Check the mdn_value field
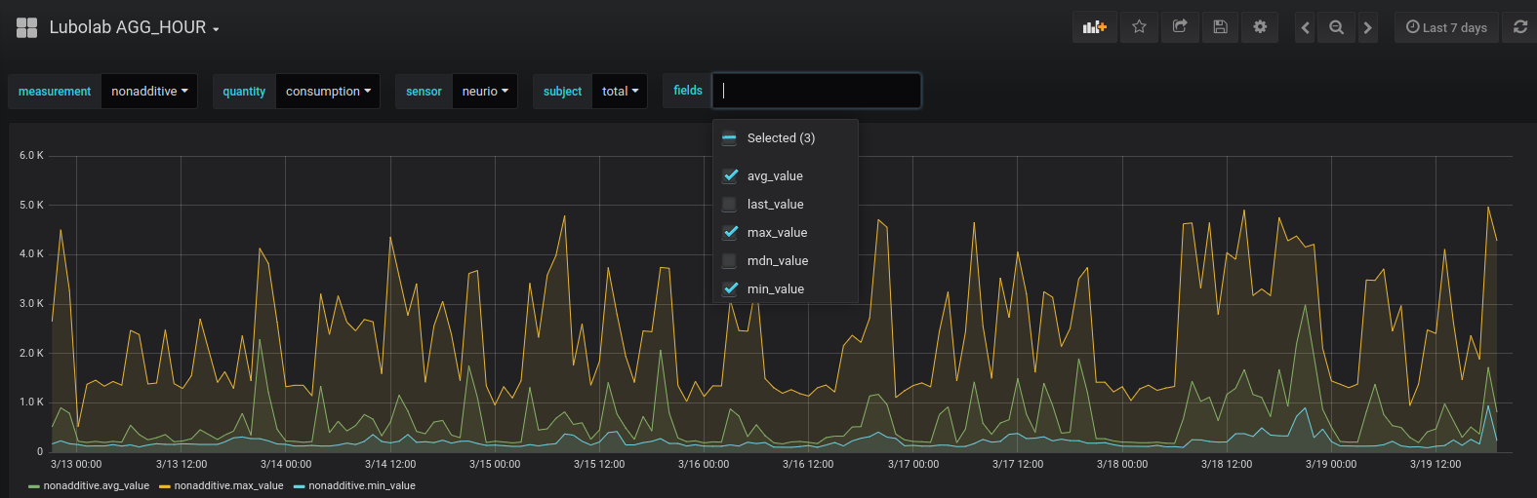1537x498 pixels. point(729,260)
